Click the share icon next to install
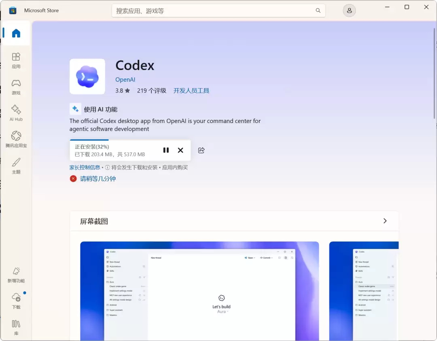Image resolution: width=437 pixels, height=341 pixels. pyautogui.click(x=201, y=150)
